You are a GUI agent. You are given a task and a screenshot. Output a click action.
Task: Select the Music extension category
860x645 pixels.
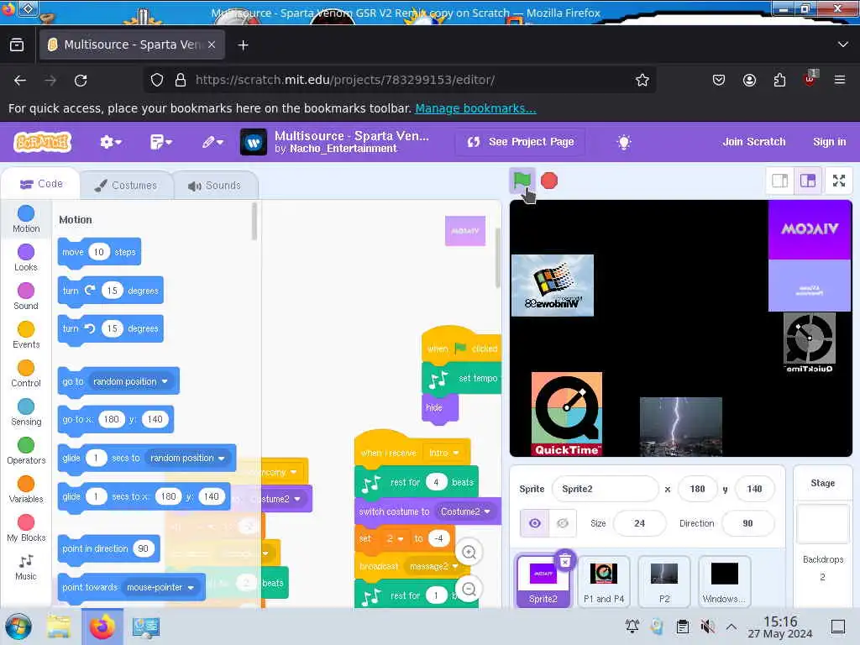(26, 567)
